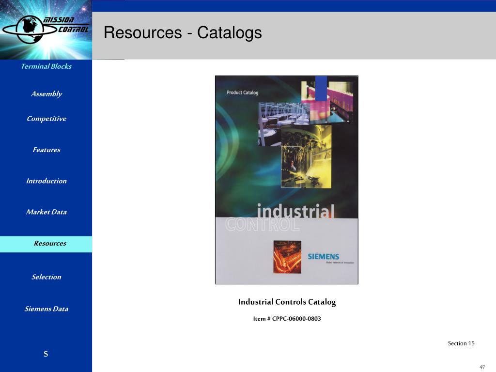Click the slide number 47

482,367
